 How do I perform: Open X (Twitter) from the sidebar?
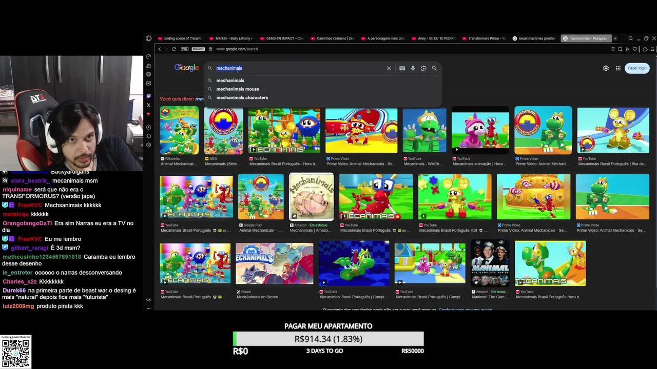[x=148, y=105]
